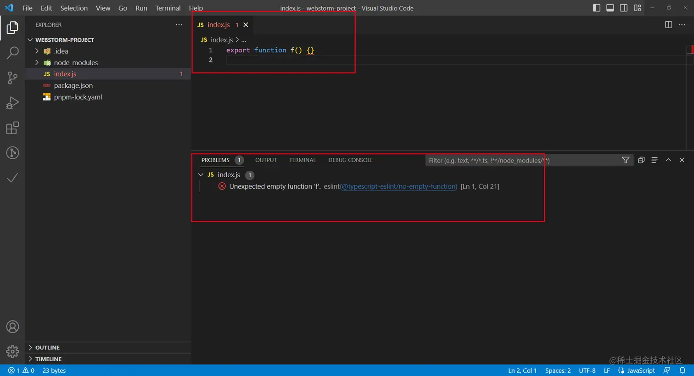Open the View menu
694x376 pixels.
(x=103, y=8)
